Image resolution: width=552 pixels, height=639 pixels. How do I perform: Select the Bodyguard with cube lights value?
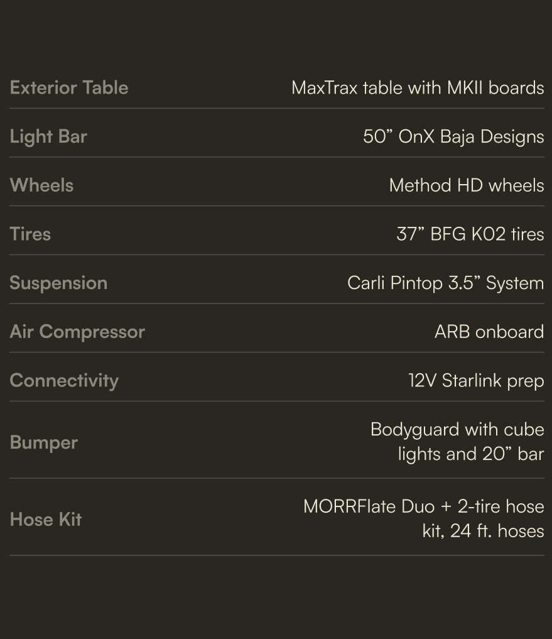click(457, 442)
